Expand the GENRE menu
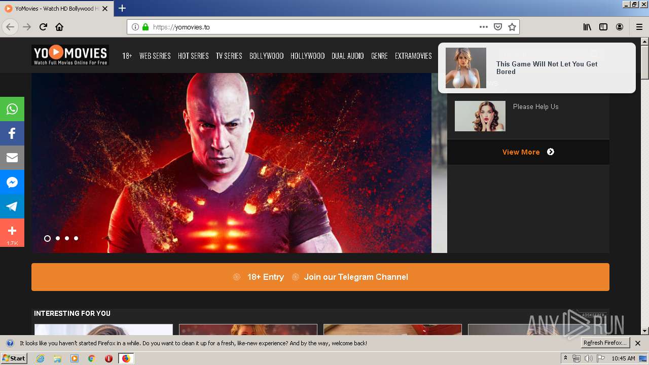649x365 pixels. point(379,56)
